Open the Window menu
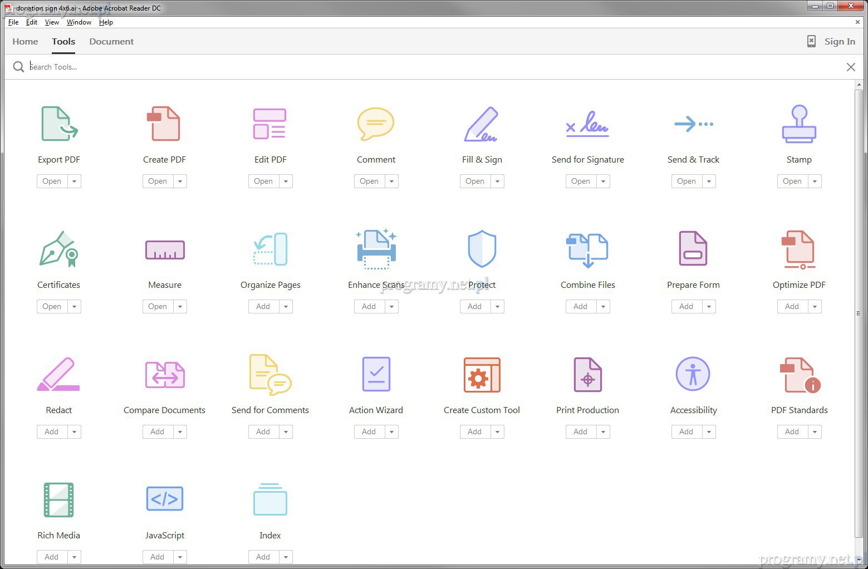 [79, 22]
